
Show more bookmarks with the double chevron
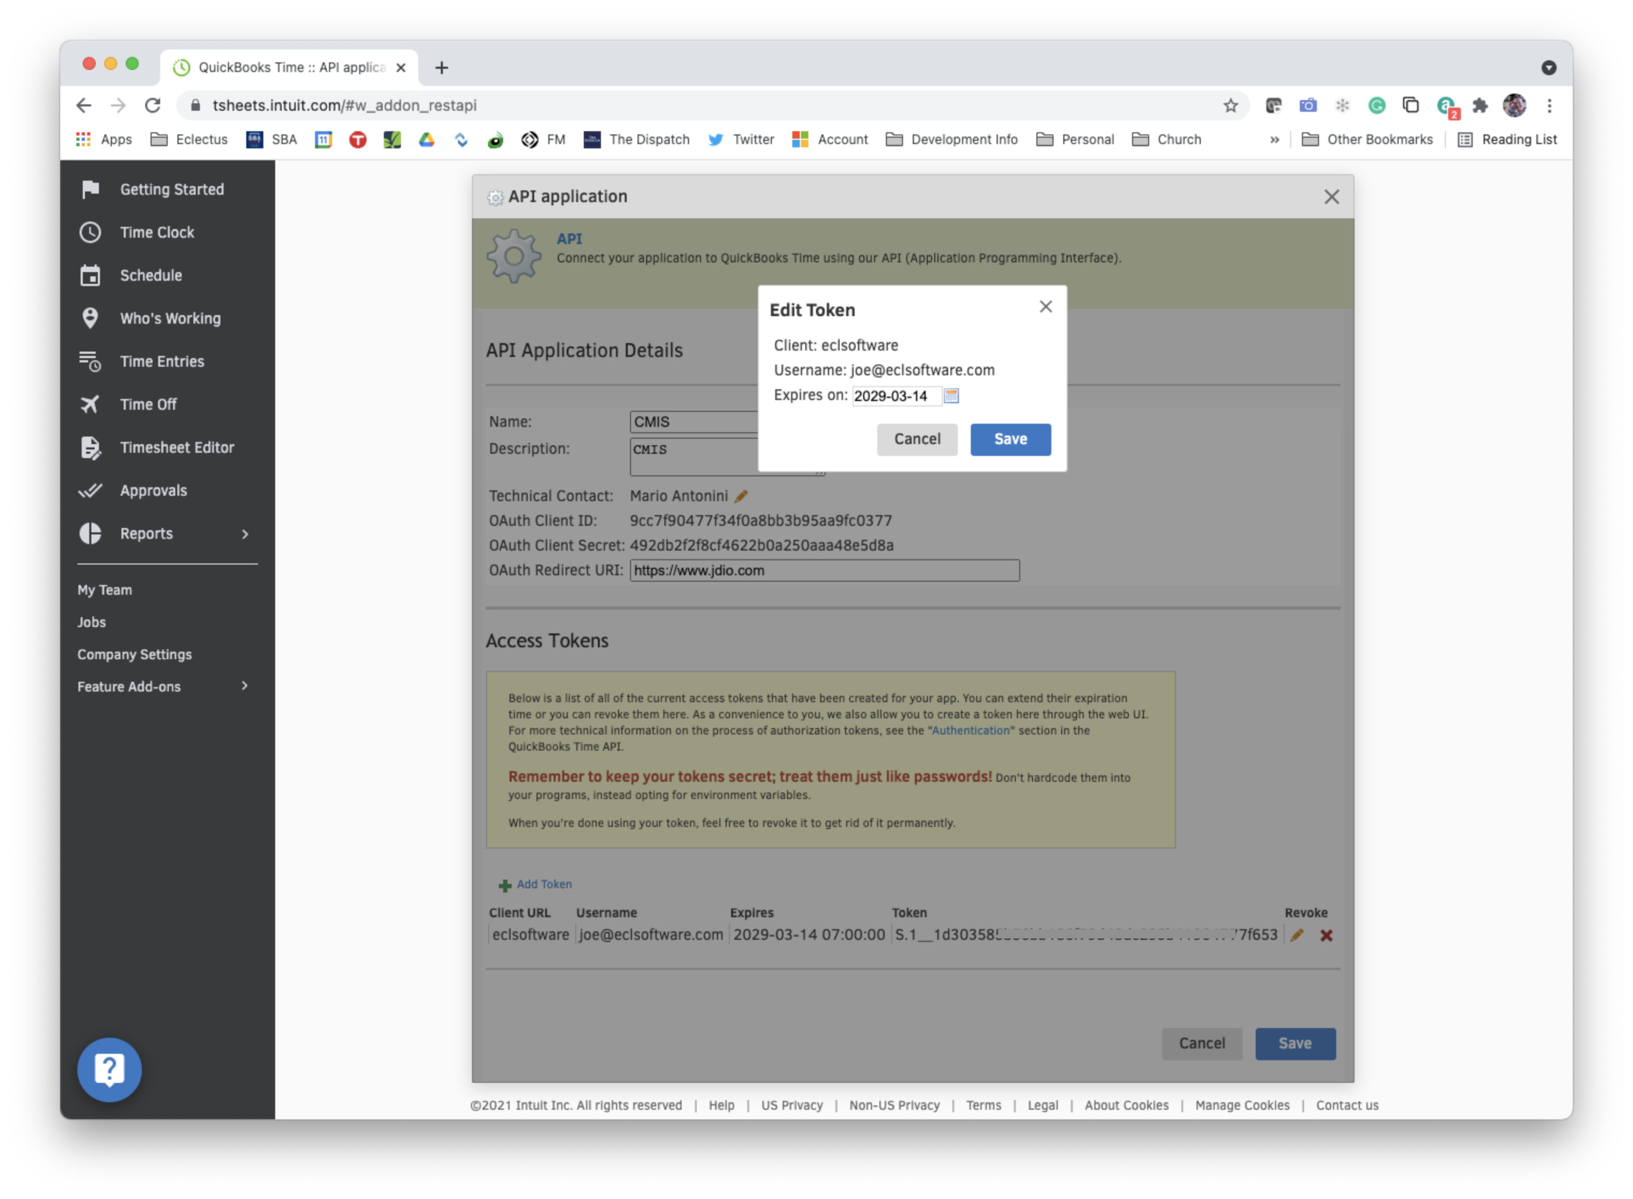[x=1274, y=139]
